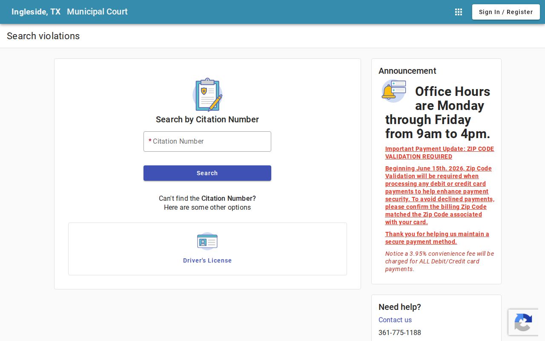This screenshot has width=545, height=341.
Task: Click the Search violations page heading
Action: (43, 36)
